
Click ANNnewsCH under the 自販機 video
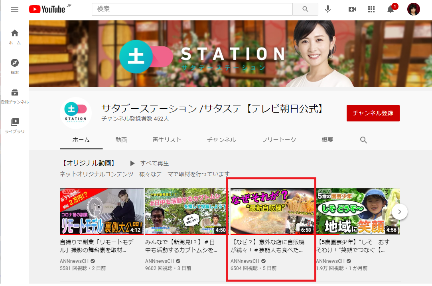[245, 261]
